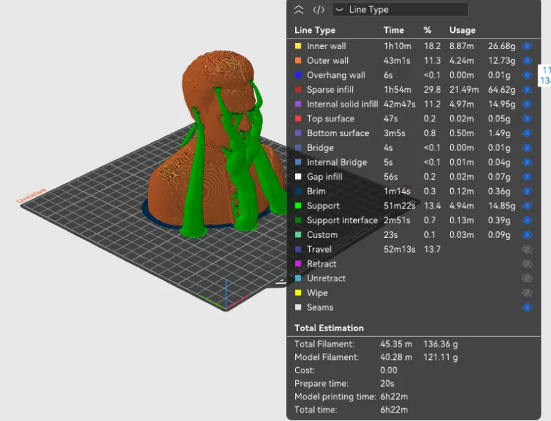Click the Prepare time value 20s
The image size is (551, 421).
[x=387, y=383]
